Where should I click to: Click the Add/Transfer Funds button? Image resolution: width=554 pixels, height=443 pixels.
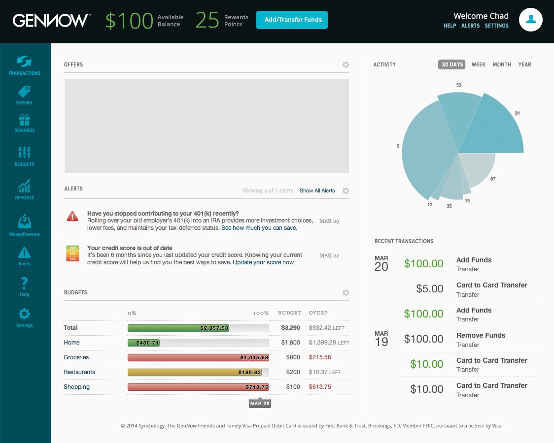coord(292,20)
